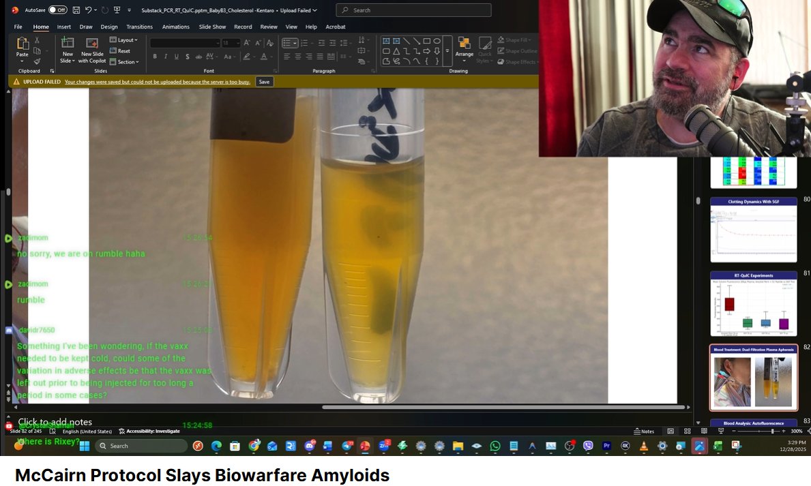Switch to the Slide Show tab
Screen dimensions: 811x486
213,27
